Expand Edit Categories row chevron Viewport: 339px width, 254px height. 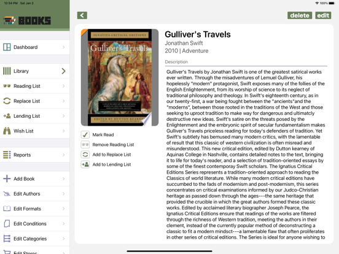click(x=64, y=239)
